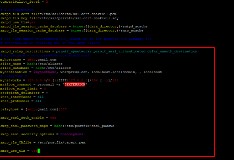Click the mydestination line
Image resolution: width=234 pixels, height=160 pixels.
tap(81, 72)
